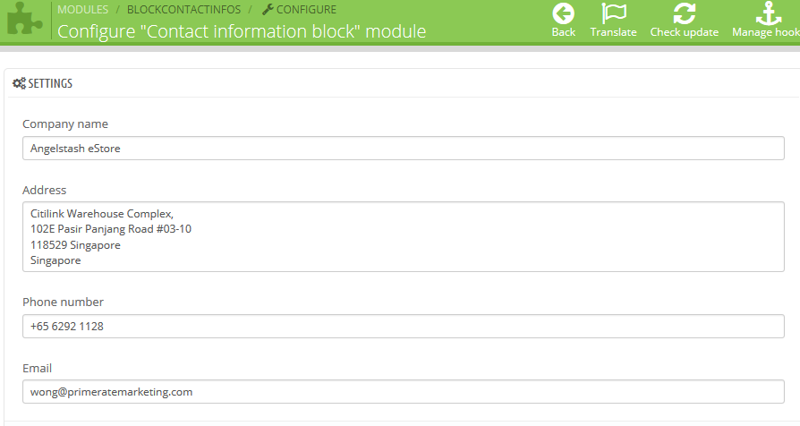This screenshot has height=426, width=800.
Task: Click the "Phone number" field label
Action: 64,302
